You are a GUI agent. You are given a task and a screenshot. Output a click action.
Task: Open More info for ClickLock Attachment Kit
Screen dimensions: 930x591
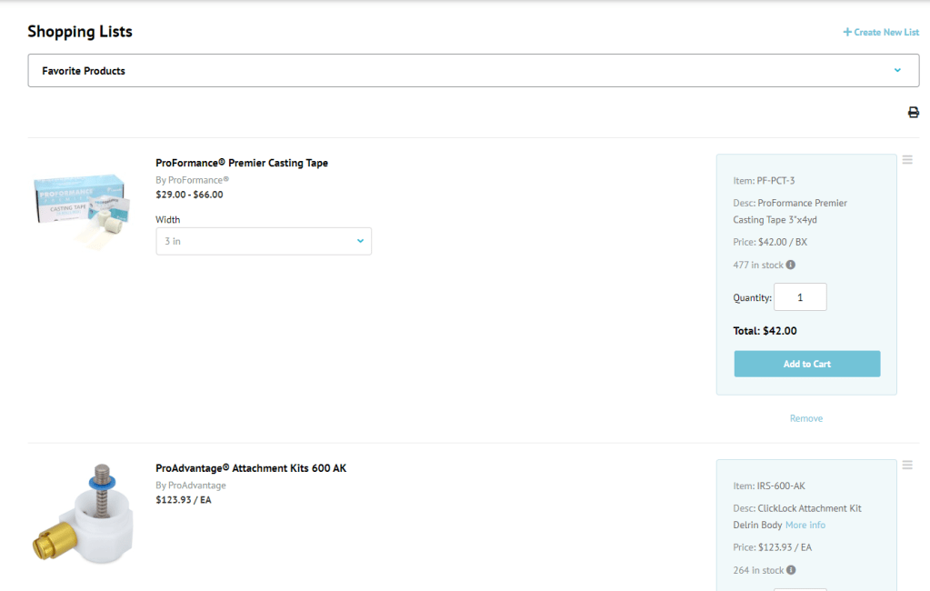[x=805, y=526]
